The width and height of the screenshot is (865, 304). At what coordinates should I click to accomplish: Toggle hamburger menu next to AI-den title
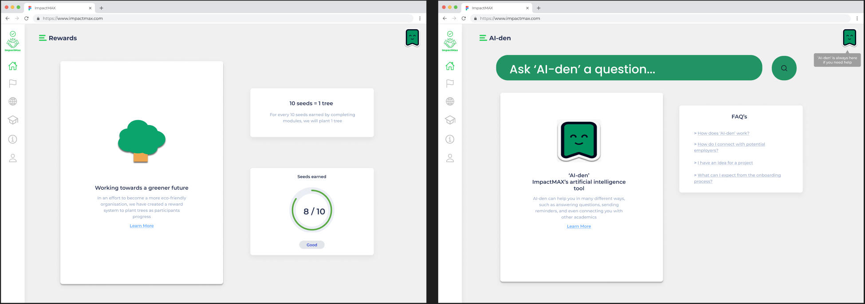pos(483,38)
